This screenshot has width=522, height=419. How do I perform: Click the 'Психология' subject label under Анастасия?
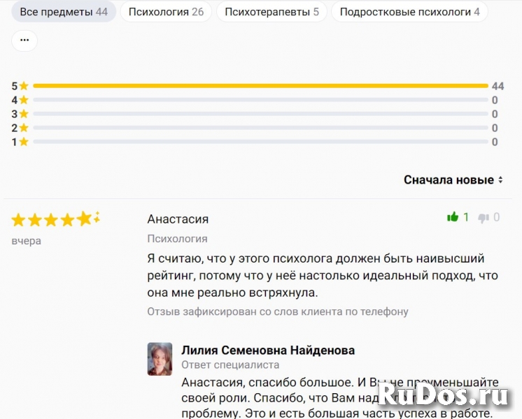[178, 239]
